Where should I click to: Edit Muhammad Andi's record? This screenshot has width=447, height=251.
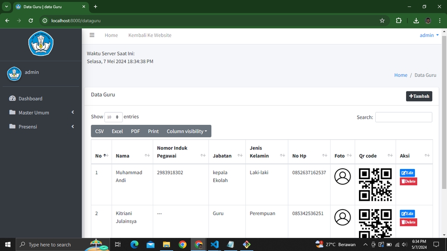click(407, 173)
